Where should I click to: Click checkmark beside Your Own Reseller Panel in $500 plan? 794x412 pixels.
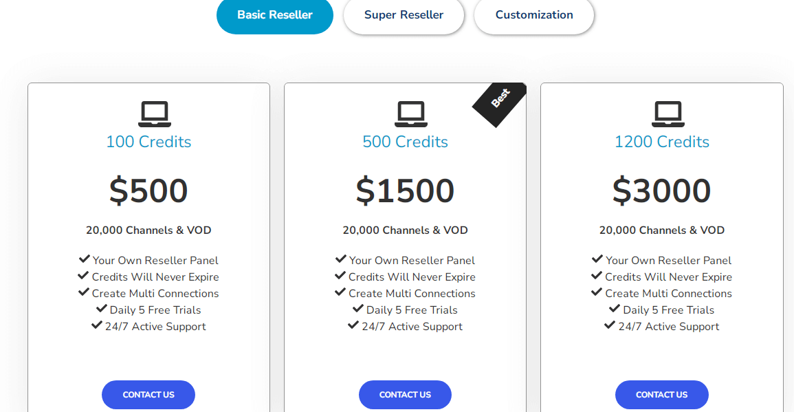pyautogui.click(x=85, y=259)
